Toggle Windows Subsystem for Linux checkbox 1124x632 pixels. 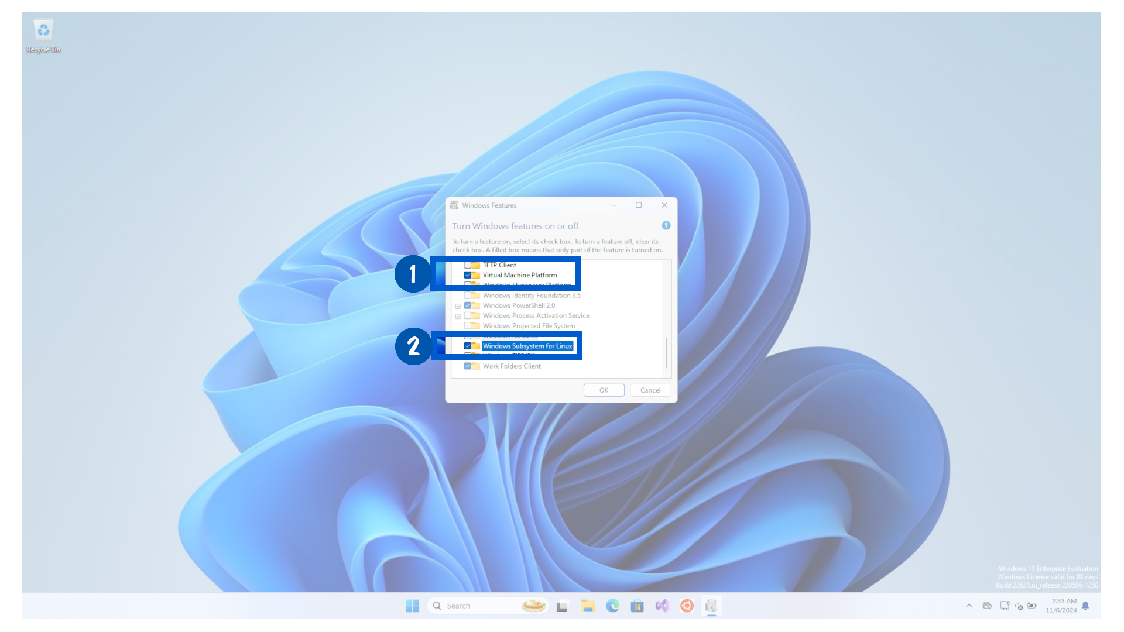tap(467, 346)
